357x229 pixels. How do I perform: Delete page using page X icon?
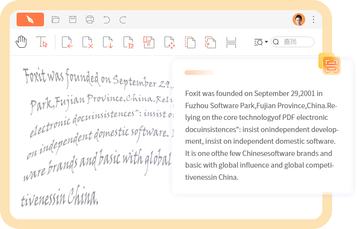[87, 42]
